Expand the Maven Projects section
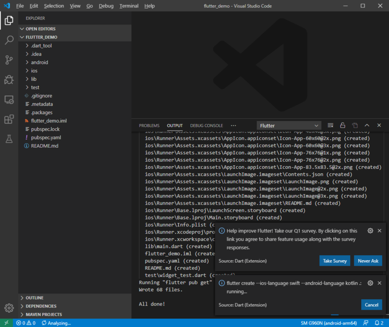The height and width of the screenshot is (327, 389). pyautogui.click(x=75, y=314)
